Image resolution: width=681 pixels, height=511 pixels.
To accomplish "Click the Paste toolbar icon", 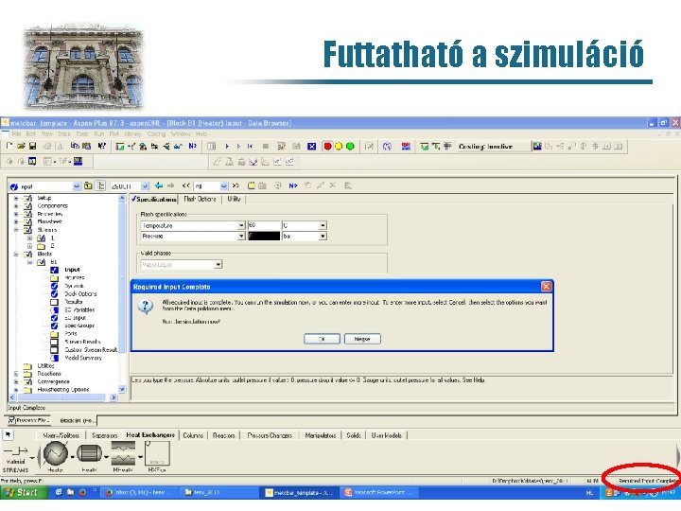I will pyautogui.click(x=86, y=147).
